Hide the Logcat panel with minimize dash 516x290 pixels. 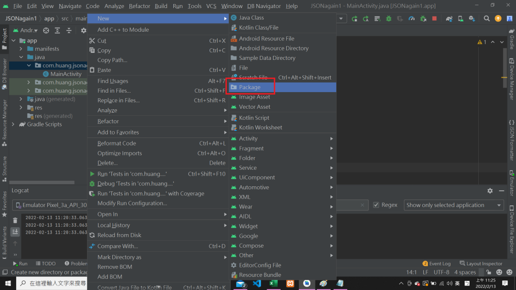(x=501, y=191)
